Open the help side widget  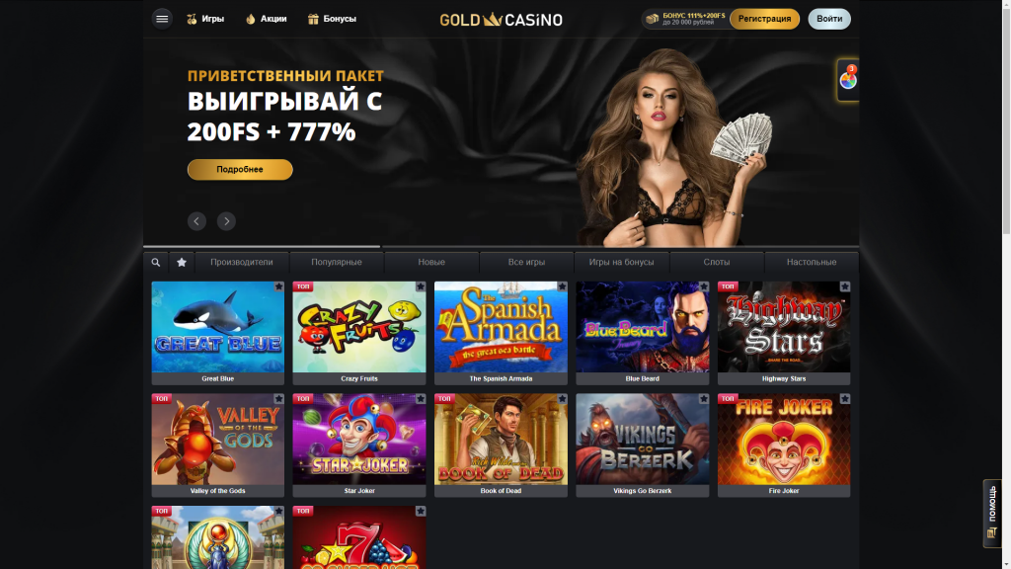click(x=991, y=513)
